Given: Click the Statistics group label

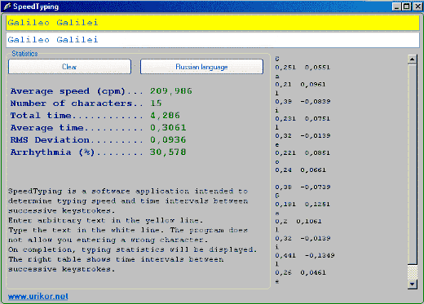Looking at the screenshot, I should [x=24, y=54].
